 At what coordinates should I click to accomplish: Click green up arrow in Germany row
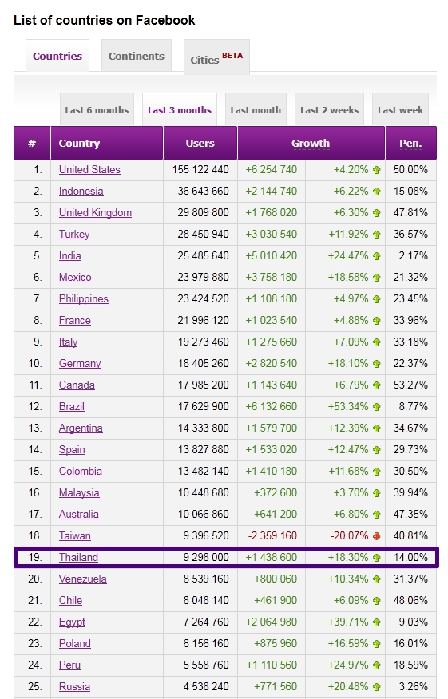tap(377, 364)
